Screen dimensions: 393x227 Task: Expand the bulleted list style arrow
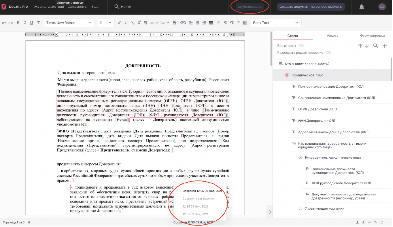point(157,23)
